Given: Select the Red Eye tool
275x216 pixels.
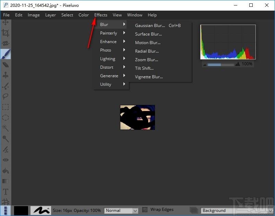Looking at the screenshot, I should (x=5, y=160).
